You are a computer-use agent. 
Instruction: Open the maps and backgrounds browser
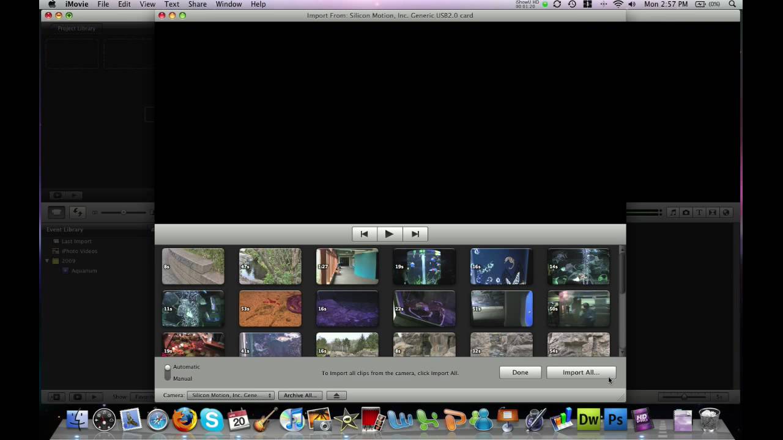pyautogui.click(x=726, y=212)
